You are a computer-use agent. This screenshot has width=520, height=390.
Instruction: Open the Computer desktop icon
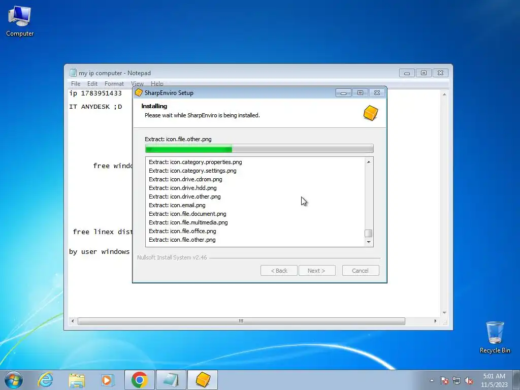click(20, 21)
